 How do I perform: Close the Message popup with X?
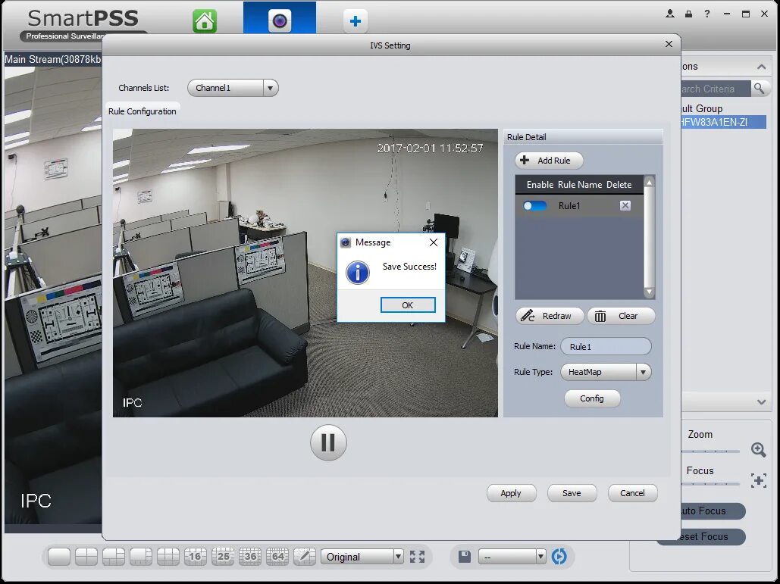(434, 242)
